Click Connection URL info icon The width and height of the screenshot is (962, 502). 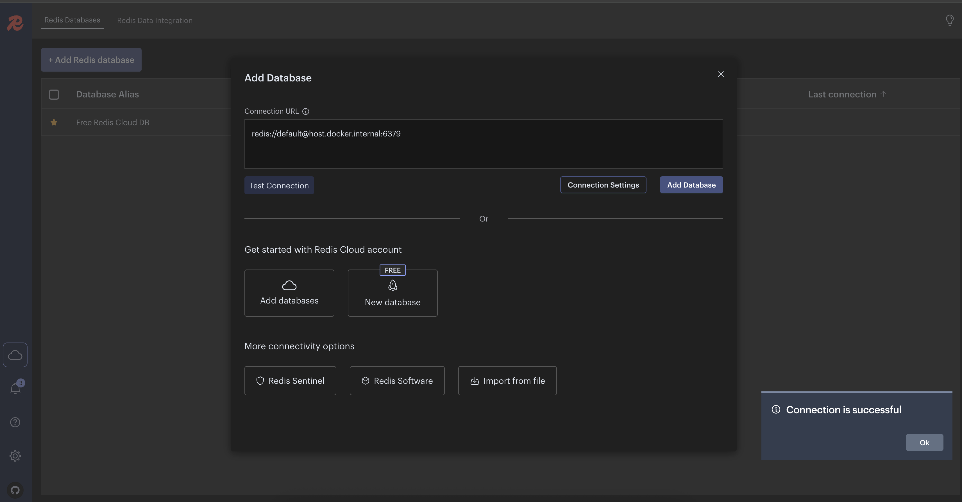click(305, 111)
